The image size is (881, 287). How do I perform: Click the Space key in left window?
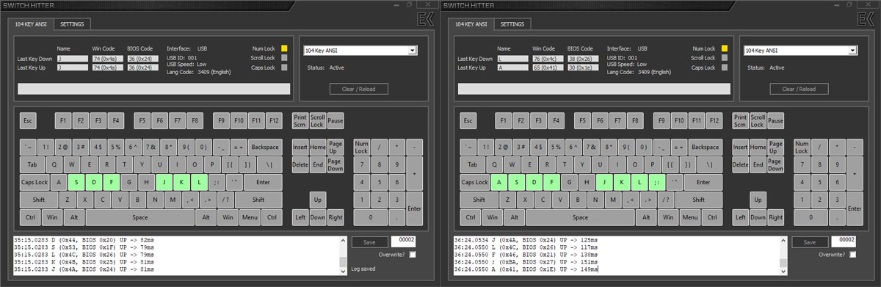tap(140, 217)
